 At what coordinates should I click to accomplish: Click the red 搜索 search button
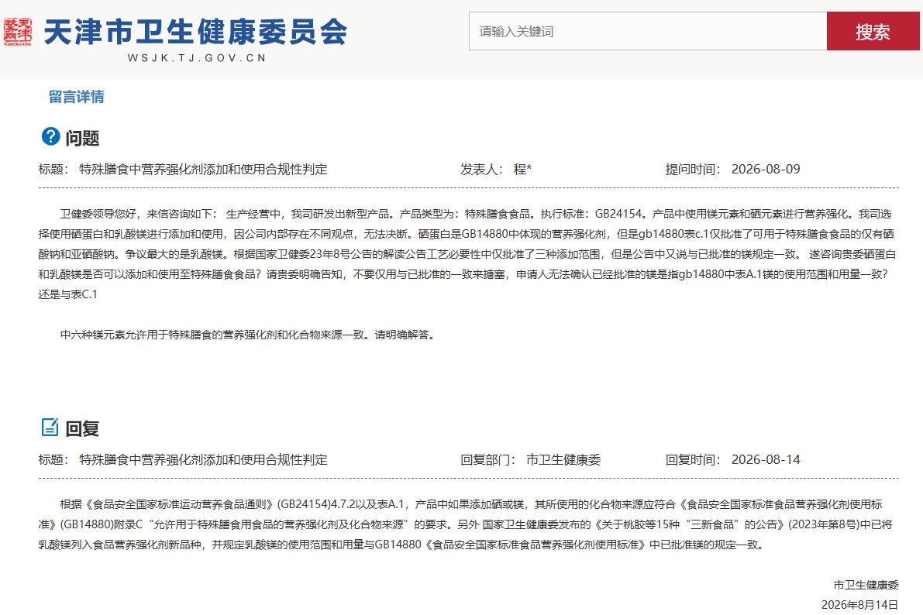pos(873,31)
